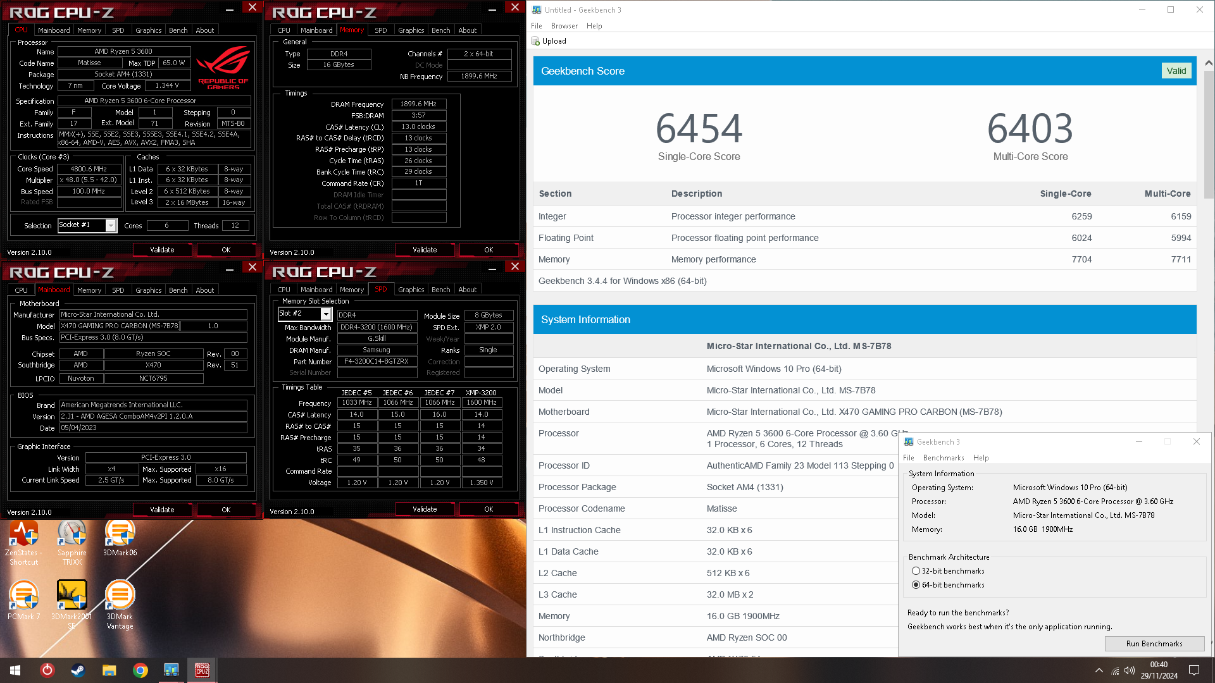Open Help menu in small Geekbench dialog
The image size is (1215, 683).
(981, 458)
